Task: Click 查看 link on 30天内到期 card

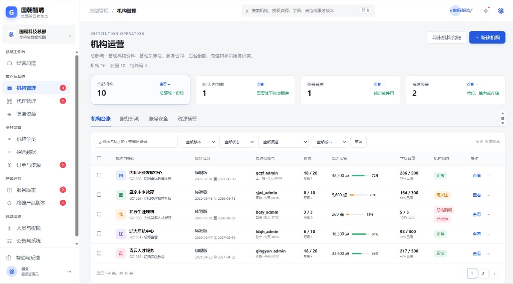Action: (262, 85)
